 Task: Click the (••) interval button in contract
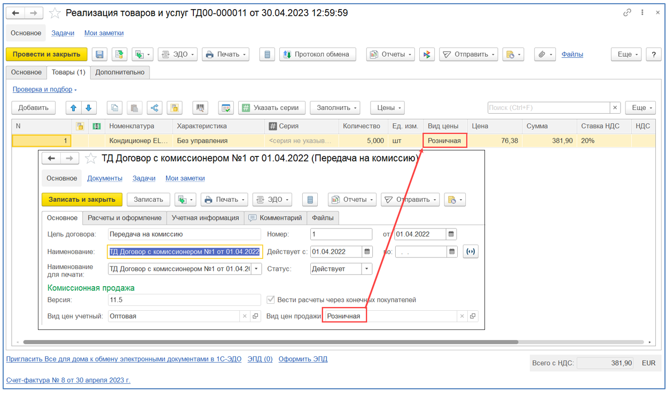click(471, 251)
